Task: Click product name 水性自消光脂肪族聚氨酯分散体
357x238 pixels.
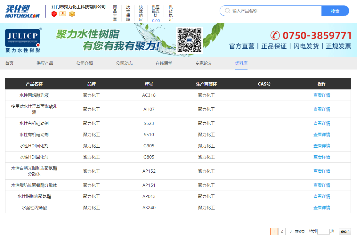Action: [34, 171]
